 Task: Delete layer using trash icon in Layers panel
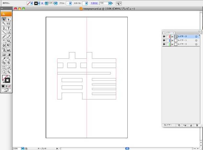point(197,125)
